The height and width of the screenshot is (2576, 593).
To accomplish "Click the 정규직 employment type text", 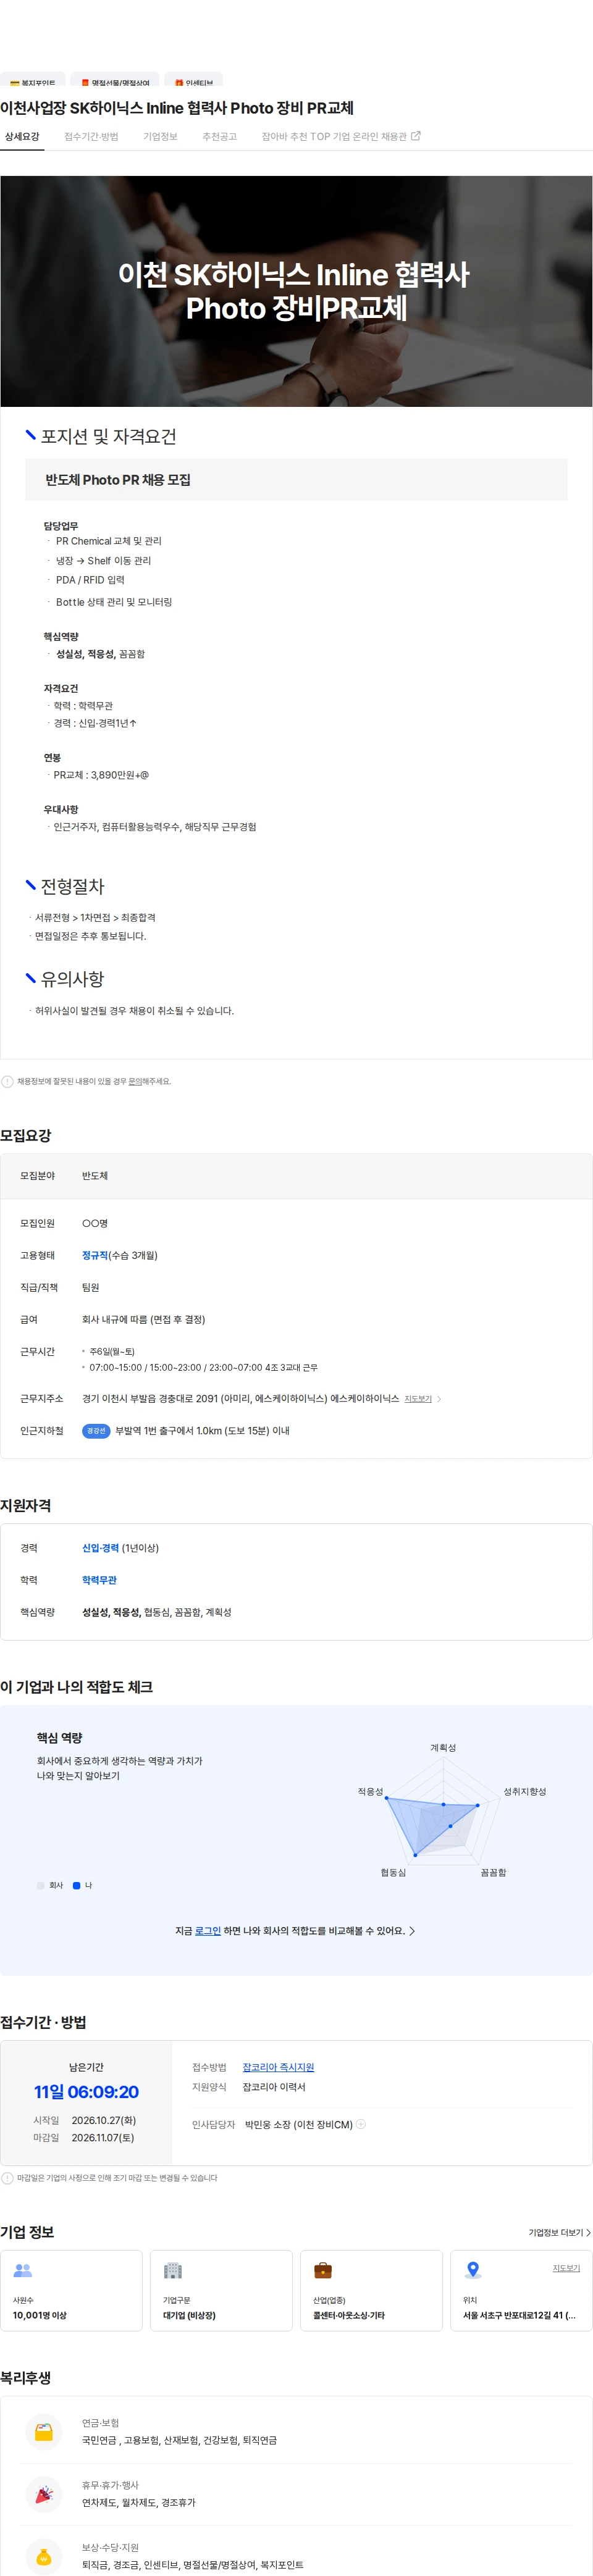I will coord(95,1255).
